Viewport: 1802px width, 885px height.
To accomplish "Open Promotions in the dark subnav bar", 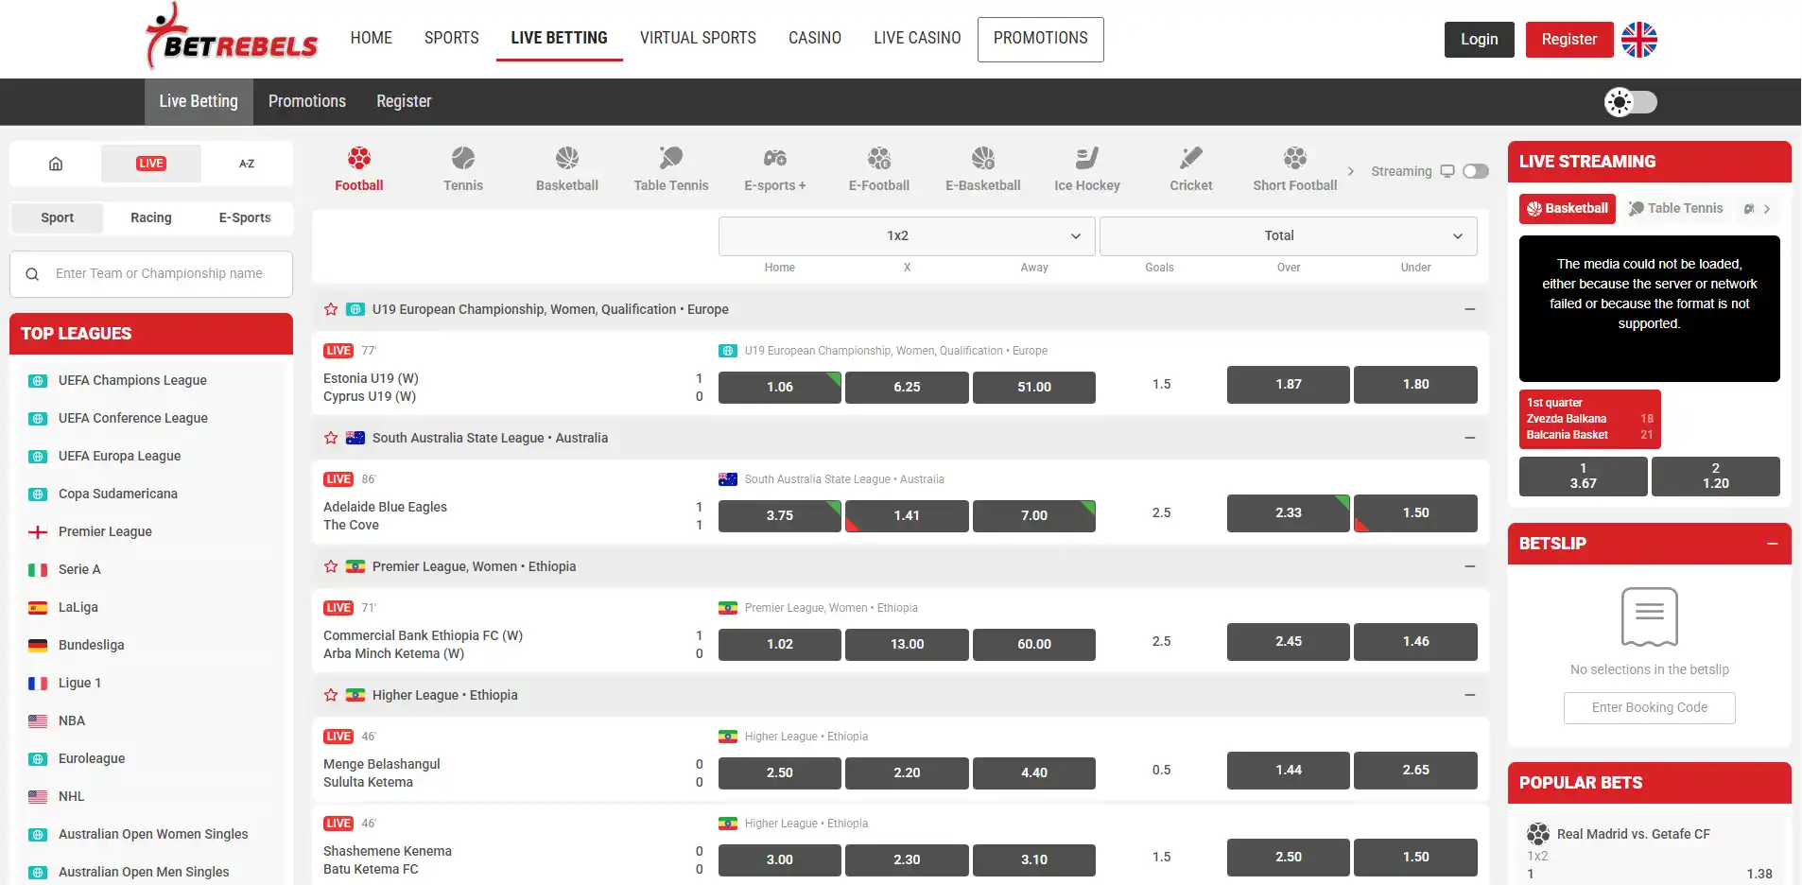I will pyautogui.click(x=307, y=101).
